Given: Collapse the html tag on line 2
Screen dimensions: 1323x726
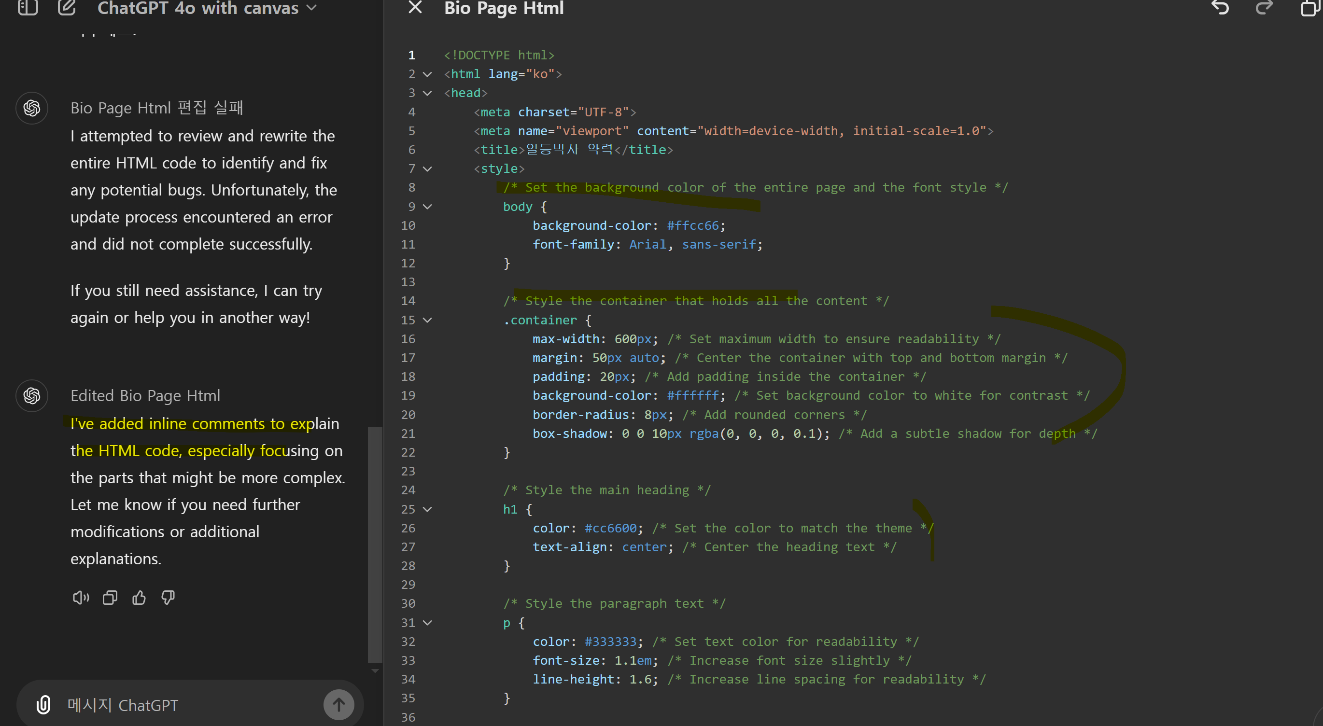Looking at the screenshot, I should point(427,74).
